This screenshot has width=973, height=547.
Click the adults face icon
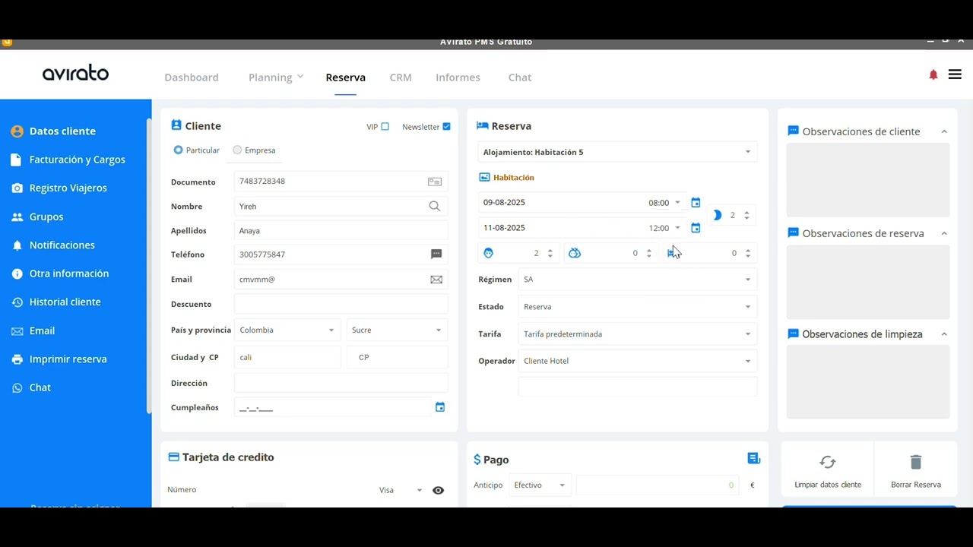[x=489, y=253]
